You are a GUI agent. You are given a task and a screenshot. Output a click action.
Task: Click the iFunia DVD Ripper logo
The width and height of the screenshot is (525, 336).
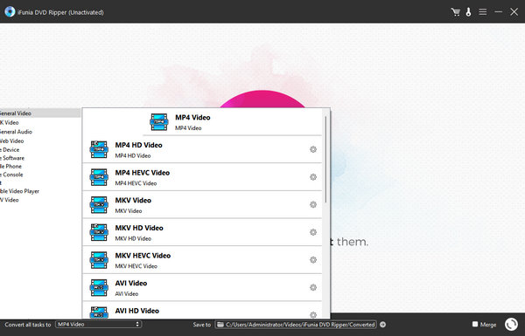coord(10,11)
